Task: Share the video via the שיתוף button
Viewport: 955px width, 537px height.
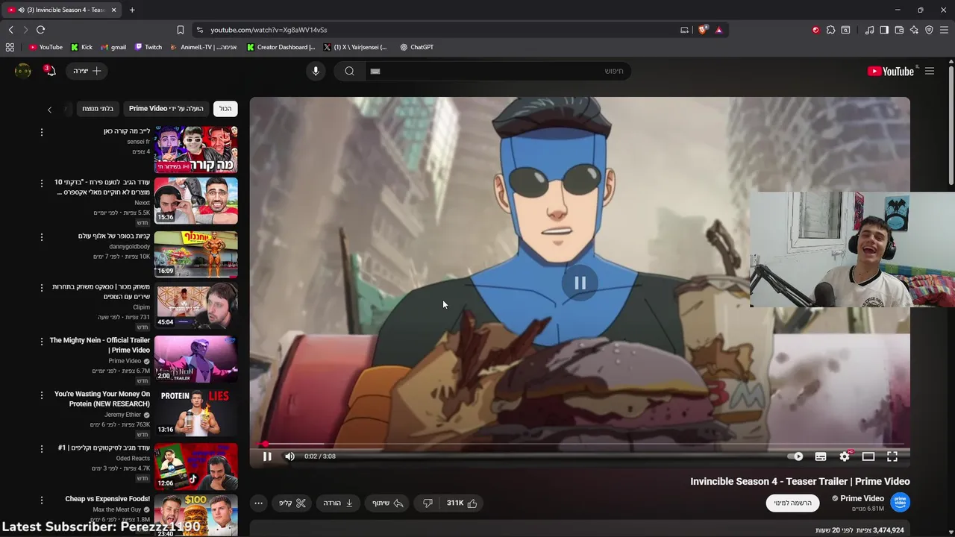Action: point(388,503)
